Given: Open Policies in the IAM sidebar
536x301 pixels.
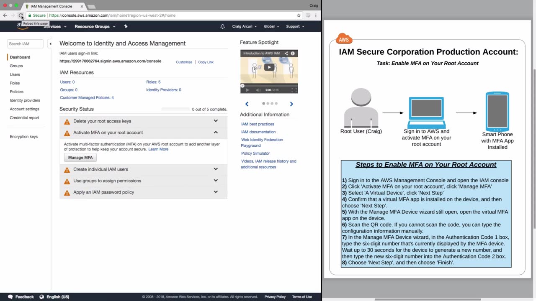Looking at the screenshot, I should pos(17,92).
